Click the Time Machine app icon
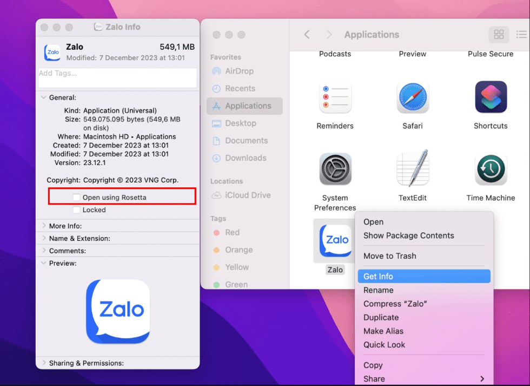The image size is (530, 386). point(491,169)
